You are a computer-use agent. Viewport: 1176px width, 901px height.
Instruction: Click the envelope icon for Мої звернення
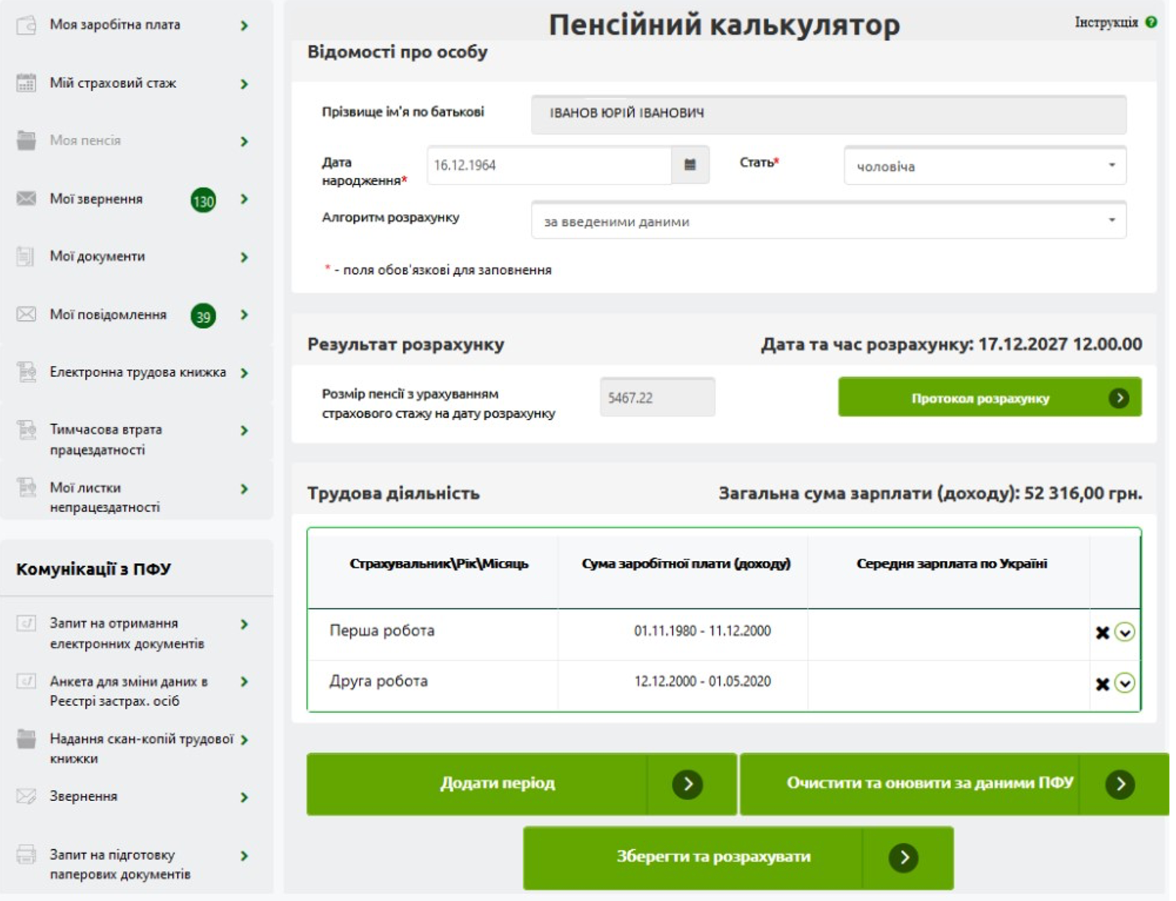26,199
